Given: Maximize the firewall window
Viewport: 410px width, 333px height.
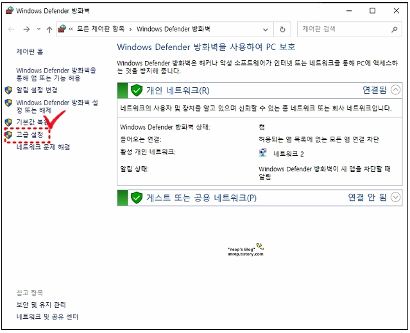Looking at the screenshot, I should click(x=372, y=11).
